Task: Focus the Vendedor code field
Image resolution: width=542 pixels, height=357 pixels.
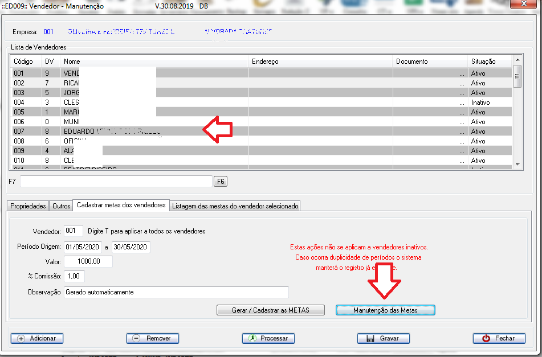Action: click(74, 231)
